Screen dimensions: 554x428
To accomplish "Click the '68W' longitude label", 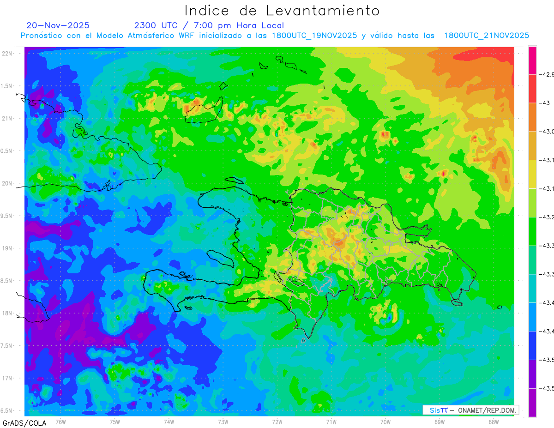I will tap(494, 422).
